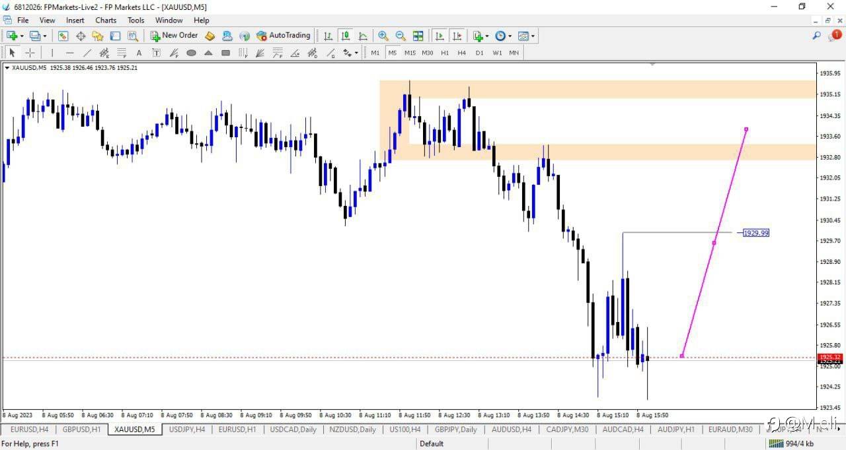
Task: Launch the Strategy Tester icon
Action: 132,36
